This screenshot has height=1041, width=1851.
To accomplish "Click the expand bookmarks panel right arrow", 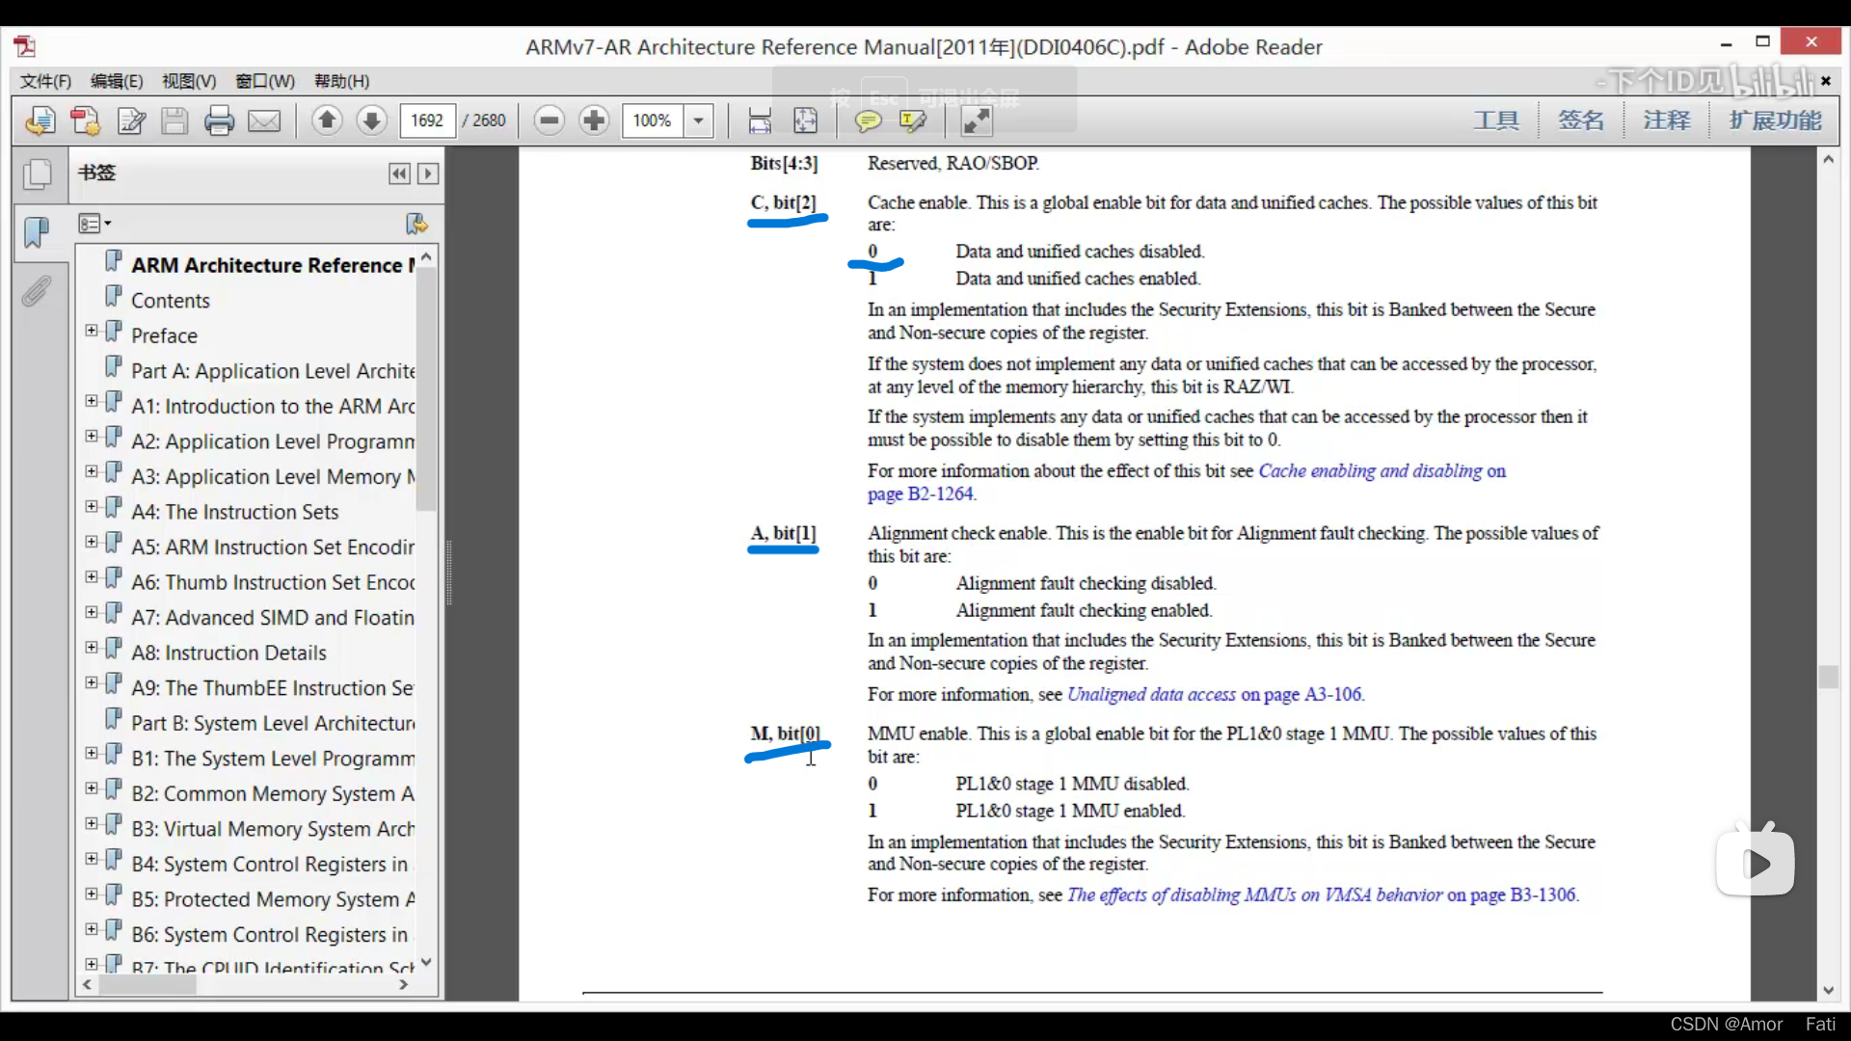I will tap(428, 173).
